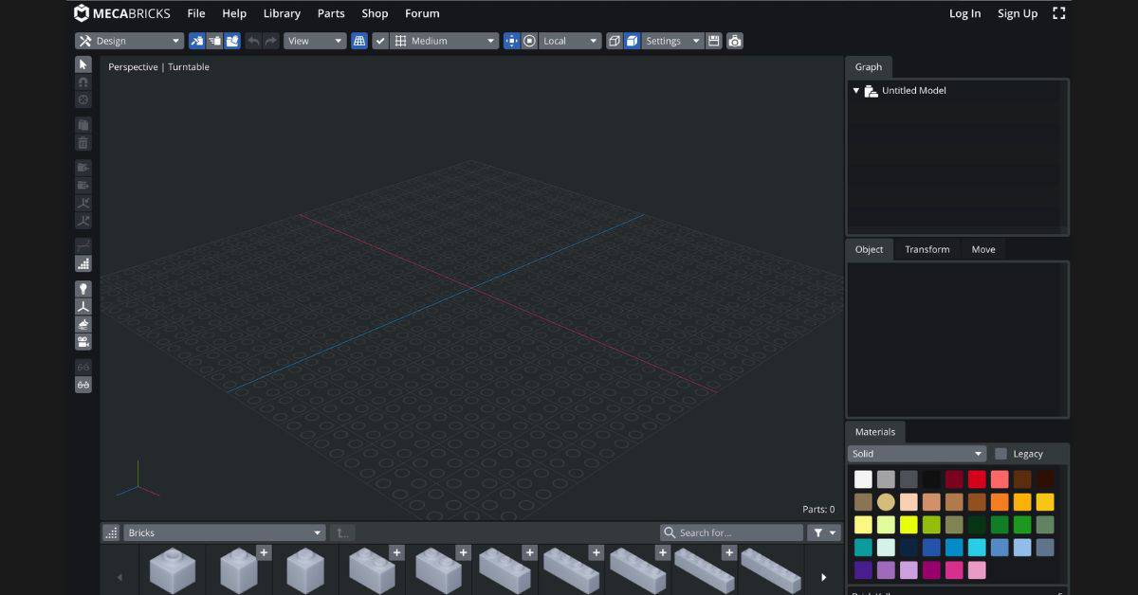Enable the Legacy checkbox

(x=1000, y=454)
